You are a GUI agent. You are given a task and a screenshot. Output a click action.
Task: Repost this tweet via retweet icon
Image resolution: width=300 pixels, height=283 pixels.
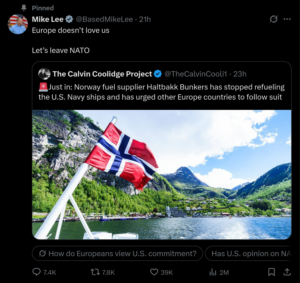pyautogui.click(x=95, y=272)
